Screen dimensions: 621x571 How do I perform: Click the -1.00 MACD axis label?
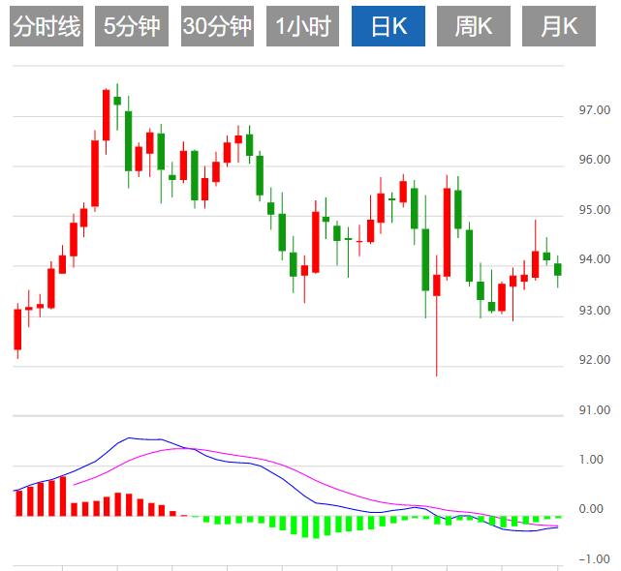click(594, 559)
